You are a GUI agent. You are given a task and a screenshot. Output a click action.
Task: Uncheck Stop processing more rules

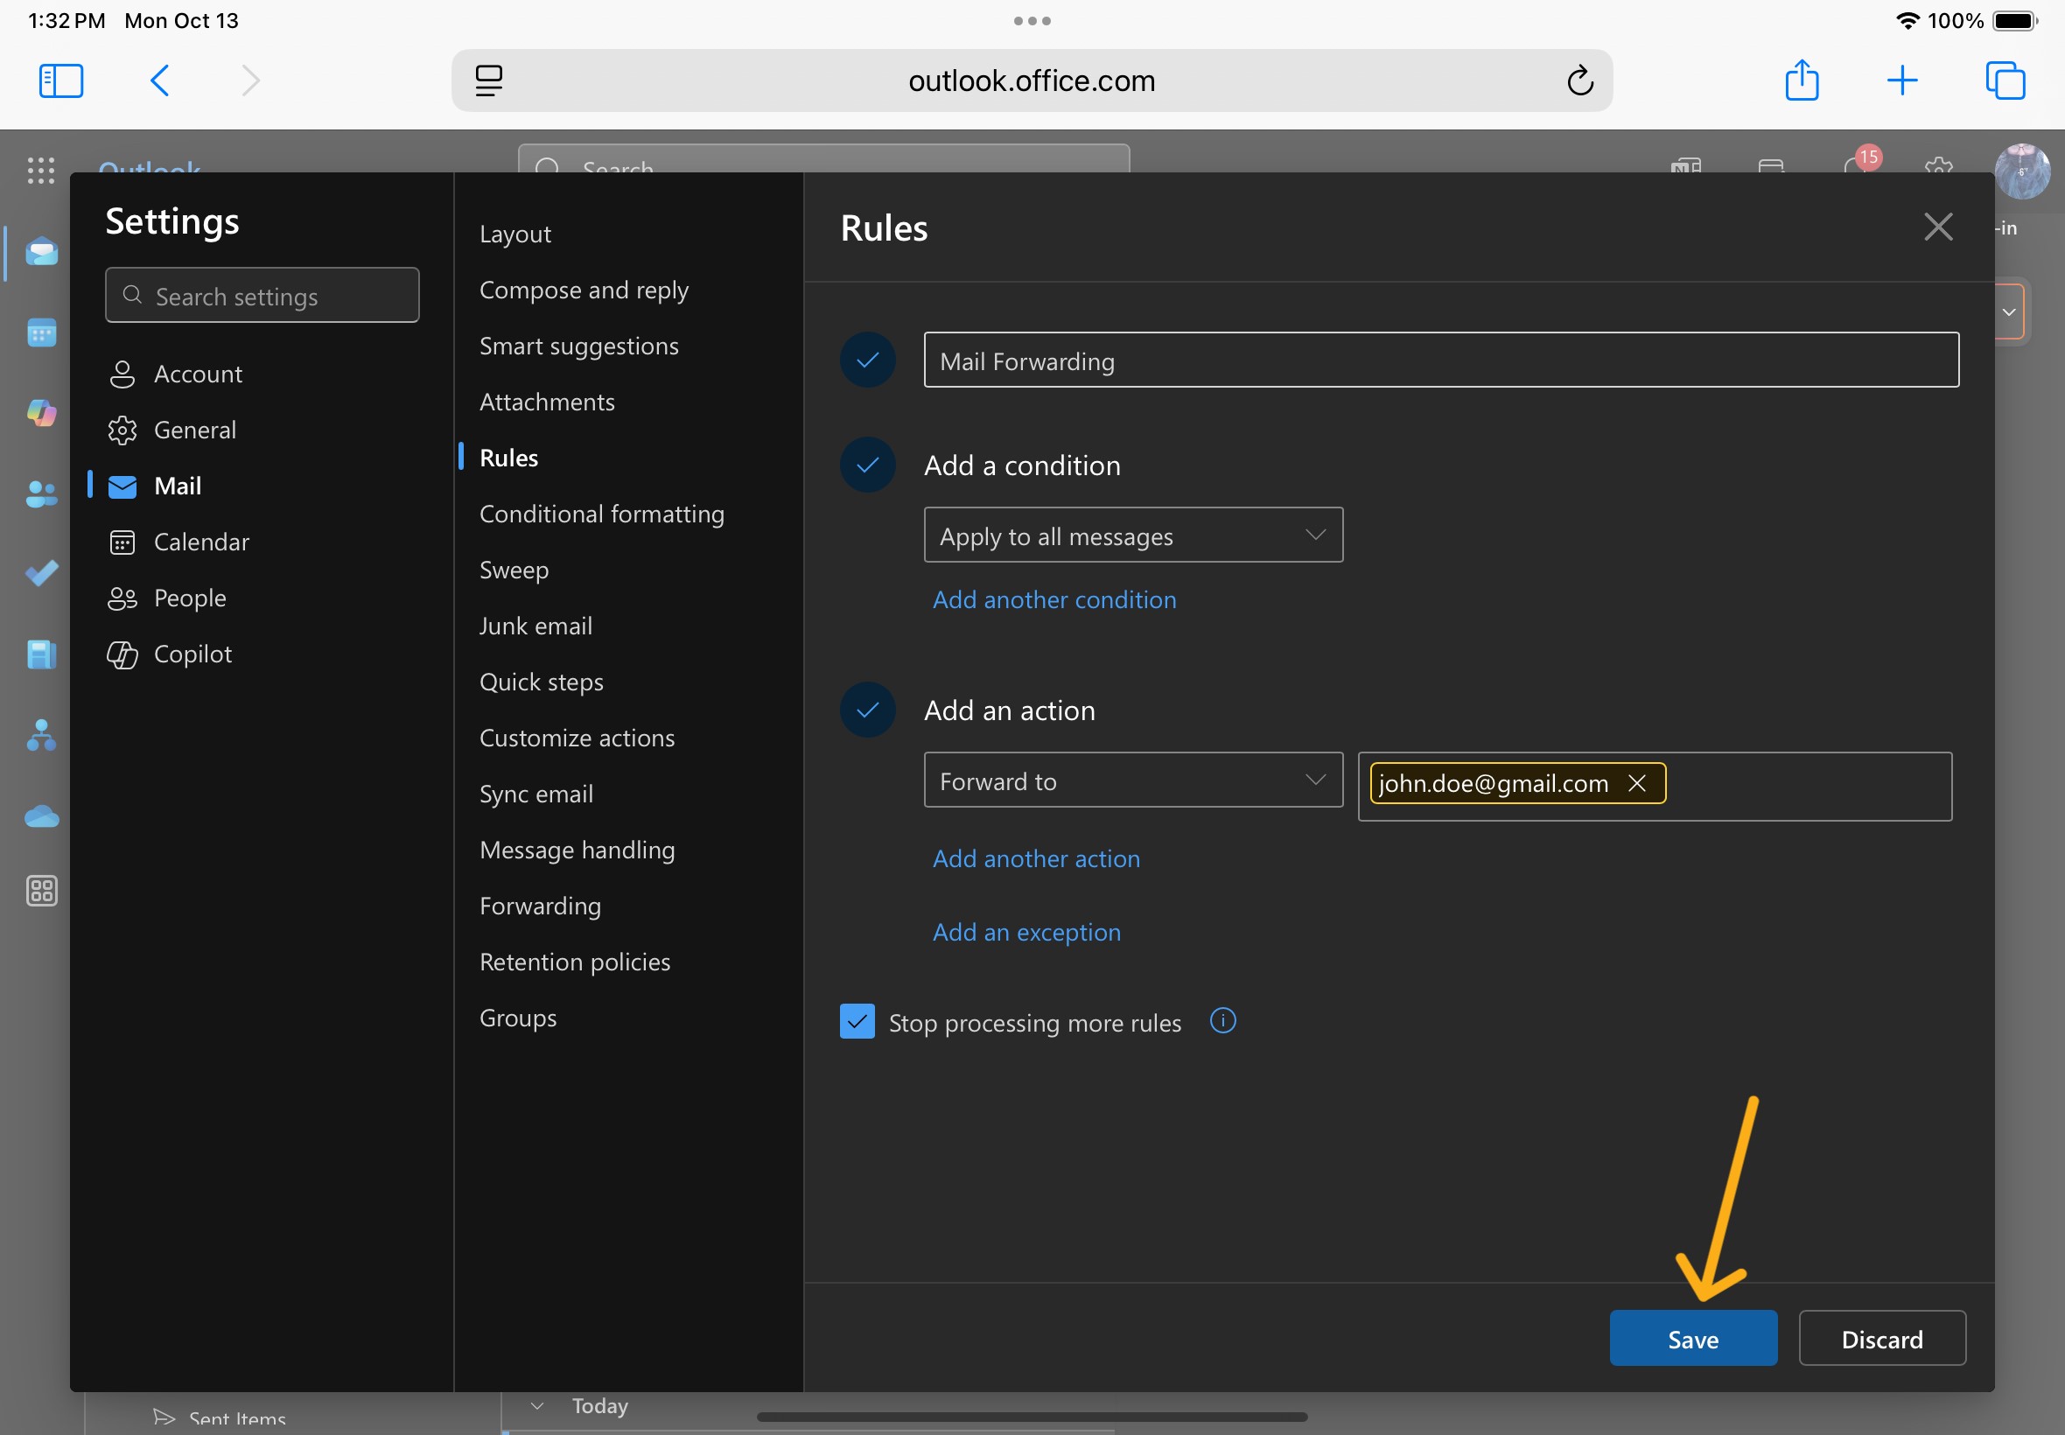tap(857, 1021)
